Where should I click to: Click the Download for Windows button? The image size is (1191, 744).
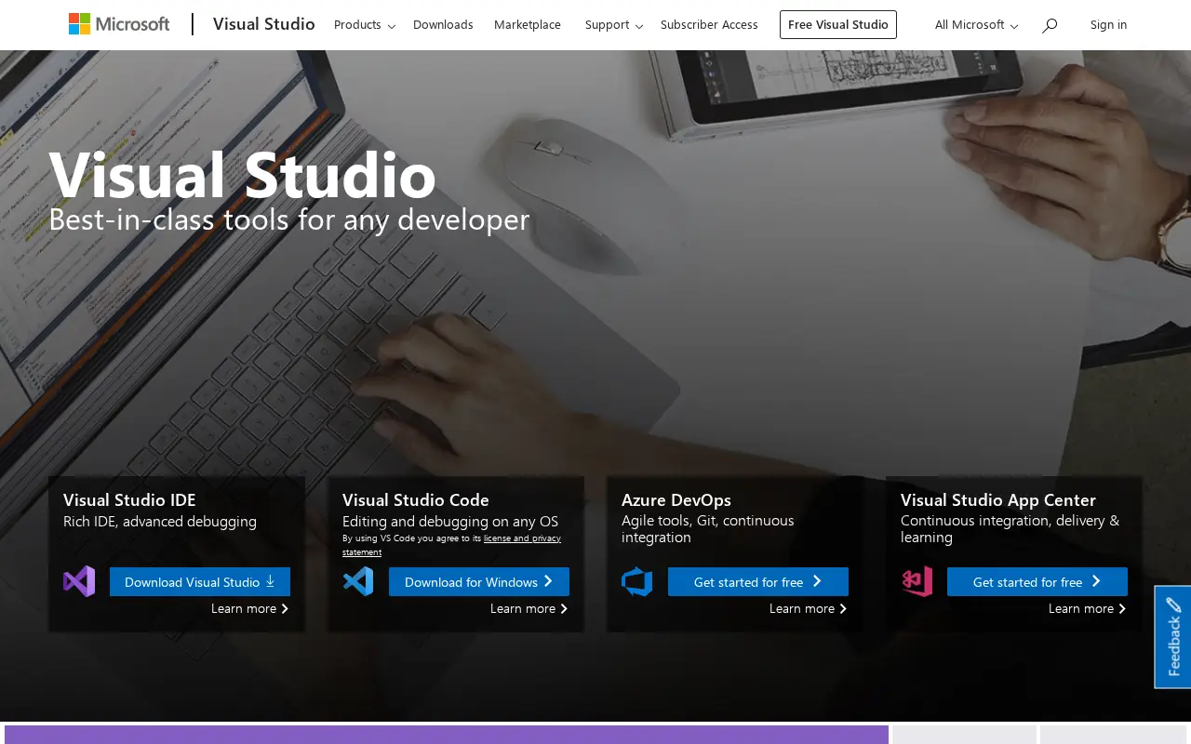[479, 582]
